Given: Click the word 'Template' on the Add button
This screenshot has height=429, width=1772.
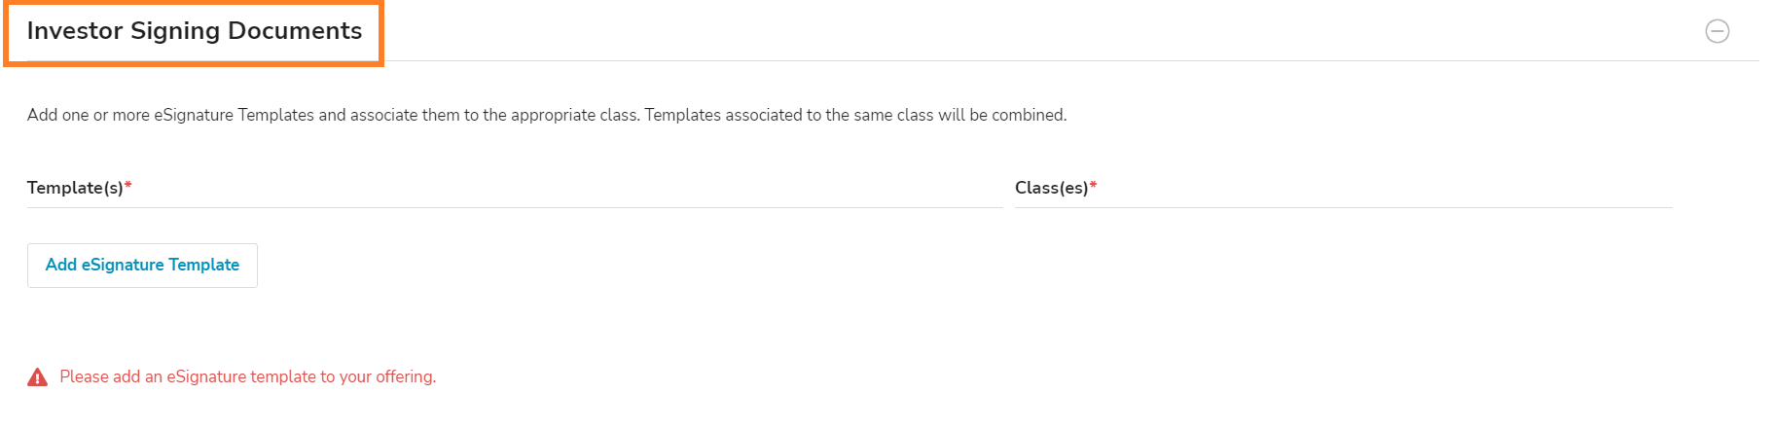Looking at the screenshot, I should pos(204,265).
